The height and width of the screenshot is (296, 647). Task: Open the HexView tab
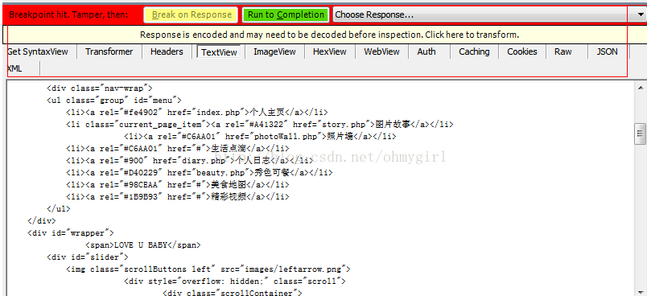point(330,51)
